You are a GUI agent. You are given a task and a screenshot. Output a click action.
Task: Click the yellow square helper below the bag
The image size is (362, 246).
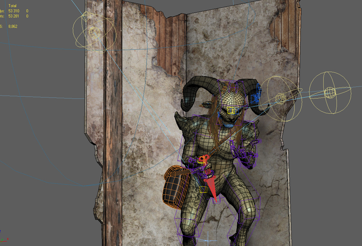tap(203, 189)
